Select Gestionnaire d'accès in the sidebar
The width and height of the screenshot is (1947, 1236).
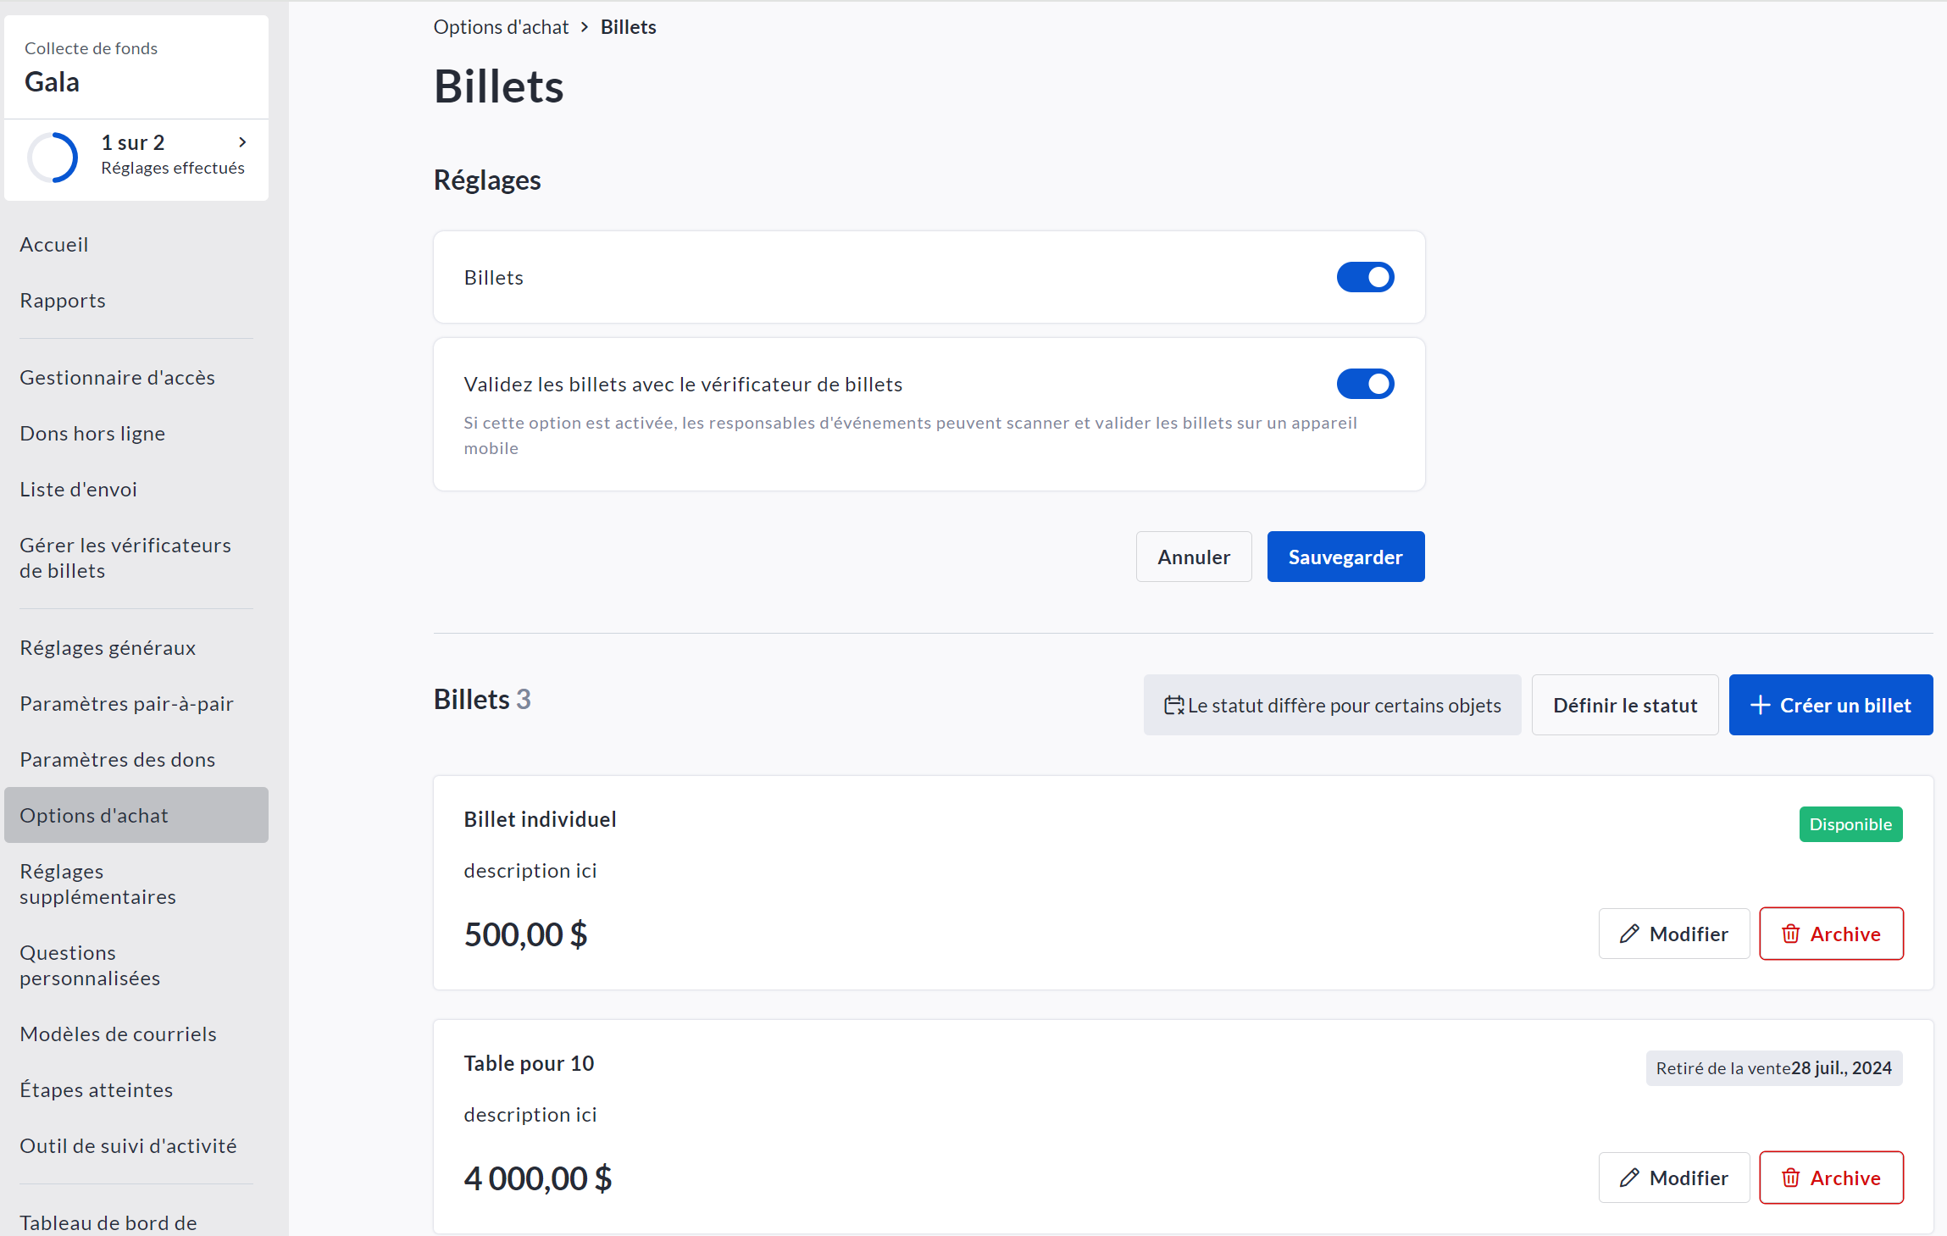pos(117,378)
